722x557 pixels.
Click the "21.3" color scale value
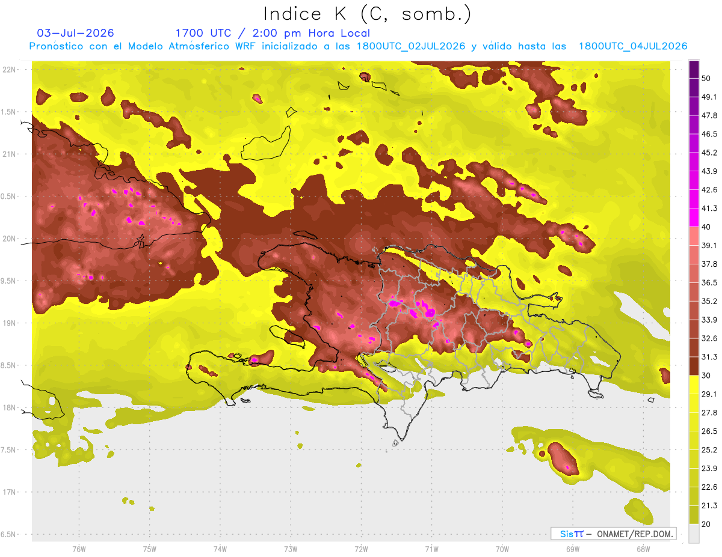(709, 505)
